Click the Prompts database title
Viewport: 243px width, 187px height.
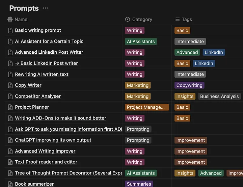[24, 8]
